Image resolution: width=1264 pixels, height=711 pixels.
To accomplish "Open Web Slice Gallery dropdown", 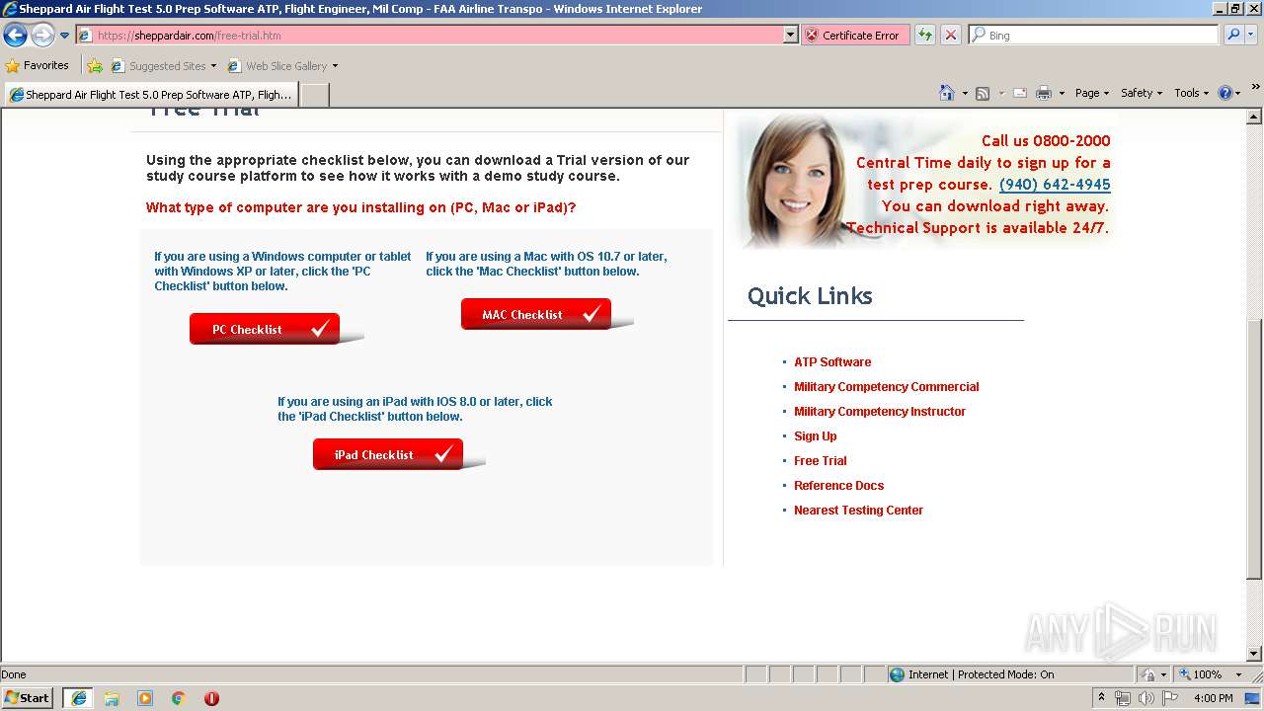I will pos(282,66).
